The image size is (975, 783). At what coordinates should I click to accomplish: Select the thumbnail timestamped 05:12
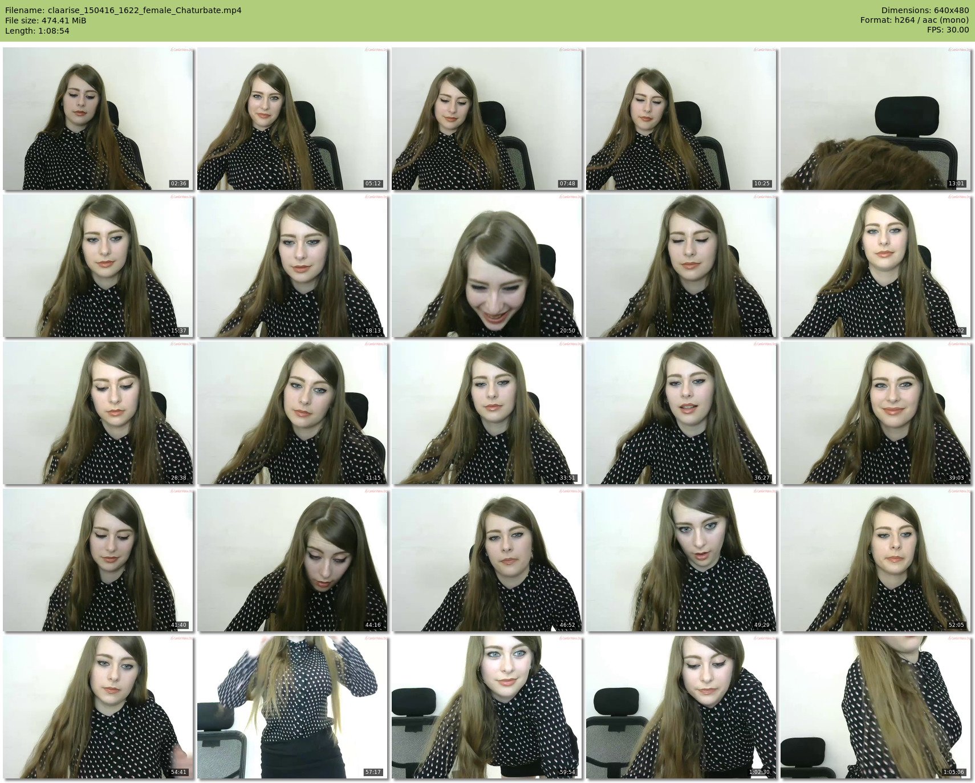coord(292,119)
